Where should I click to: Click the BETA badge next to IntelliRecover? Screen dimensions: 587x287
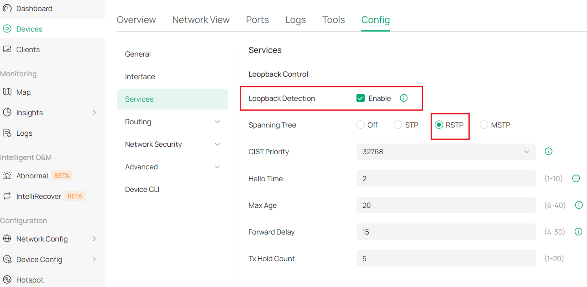(x=75, y=196)
